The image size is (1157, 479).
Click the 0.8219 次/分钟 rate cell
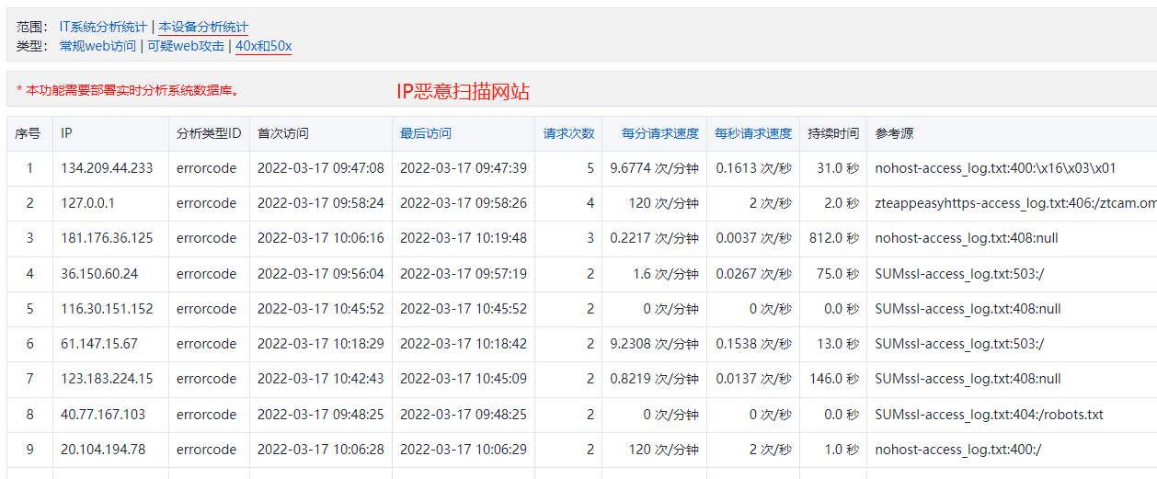654,379
